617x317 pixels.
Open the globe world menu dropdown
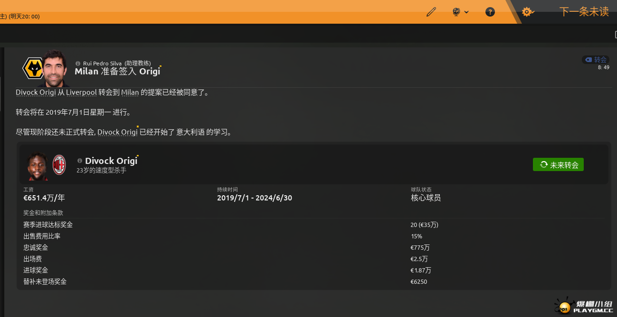(x=460, y=12)
